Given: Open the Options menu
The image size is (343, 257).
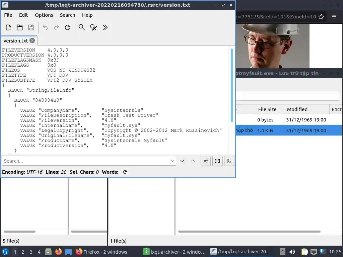Looking at the screenshot, I should coord(44,15).
